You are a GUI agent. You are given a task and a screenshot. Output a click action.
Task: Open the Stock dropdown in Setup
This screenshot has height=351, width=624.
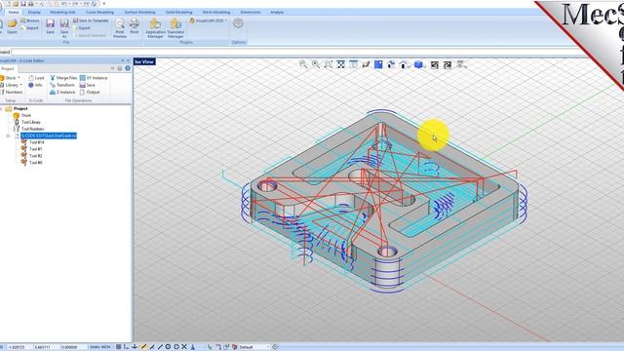11,78
